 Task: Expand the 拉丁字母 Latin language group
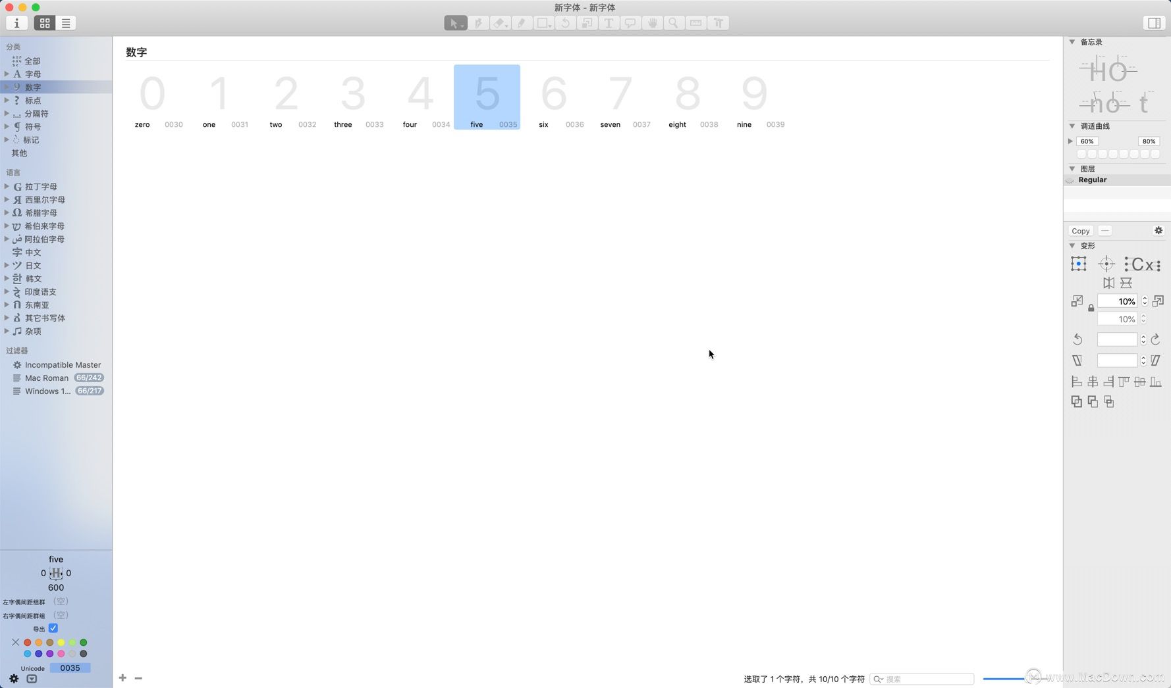[x=7, y=186]
